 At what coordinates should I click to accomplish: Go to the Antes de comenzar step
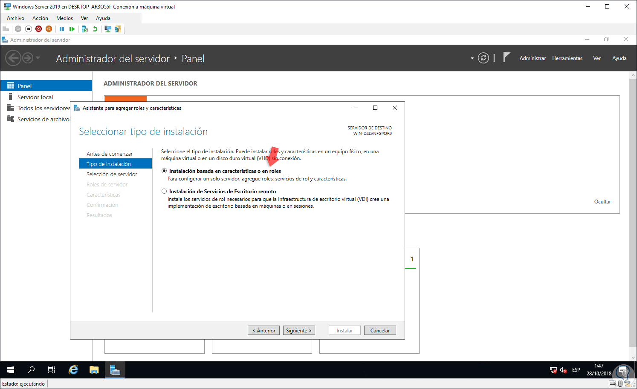tap(110, 154)
